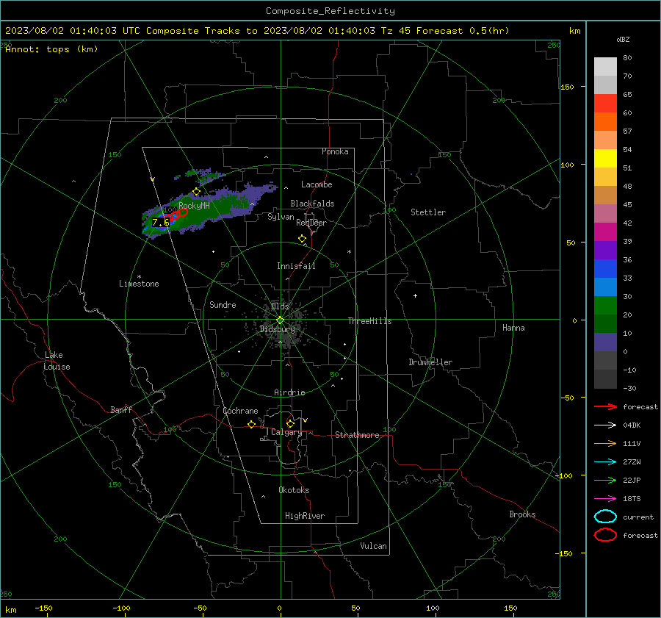Select the yellow diamond marker above Calgary
Image resolution: width=661 pixels, height=618 pixels.
click(290, 423)
